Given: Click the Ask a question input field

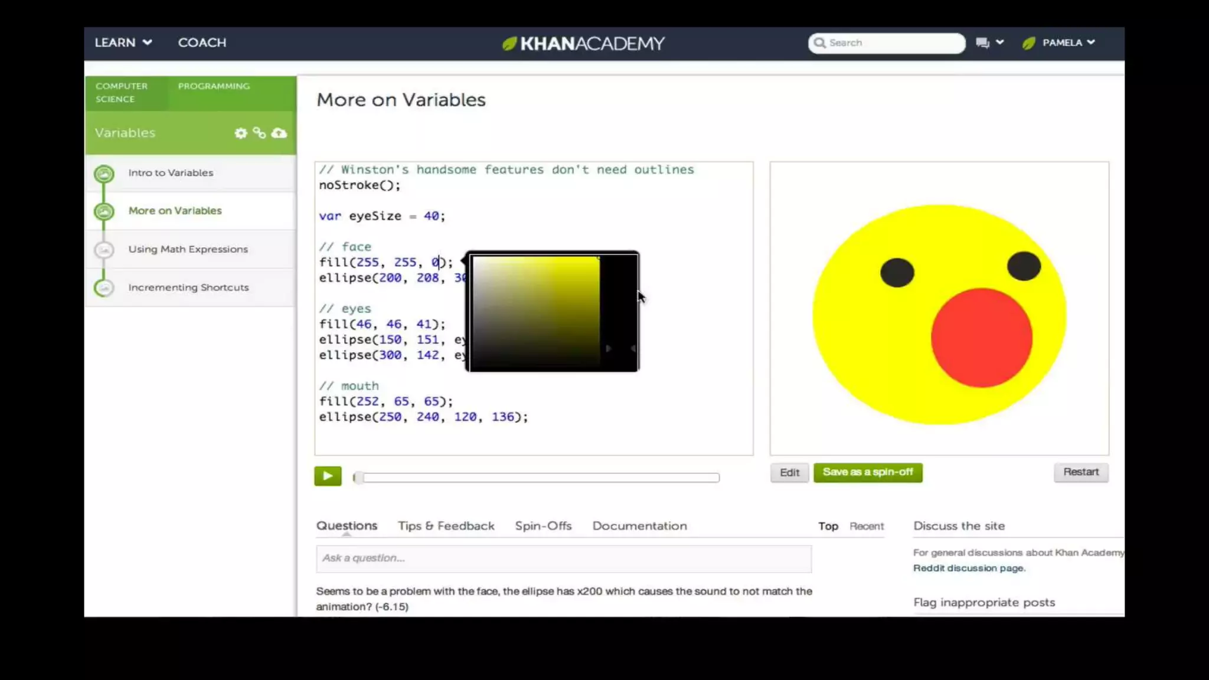Looking at the screenshot, I should pos(563,558).
